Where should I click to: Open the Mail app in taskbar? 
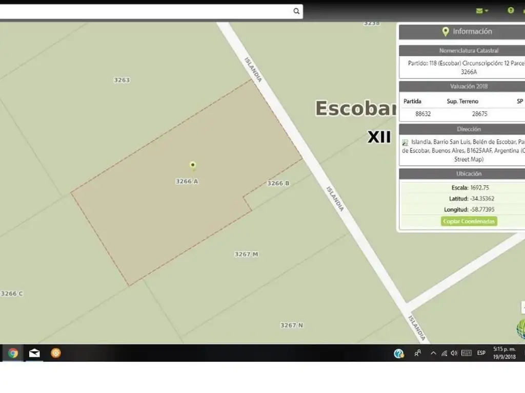click(34, 353)
